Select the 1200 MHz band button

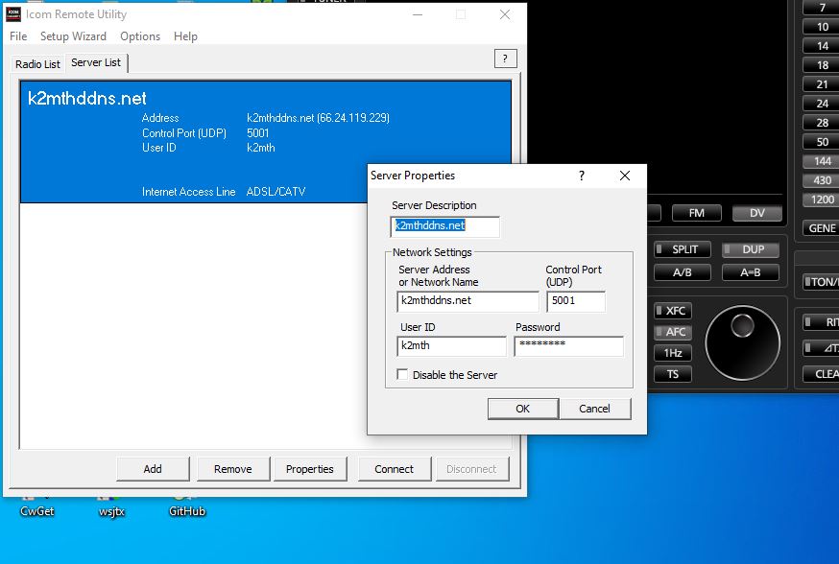(822, 200)
